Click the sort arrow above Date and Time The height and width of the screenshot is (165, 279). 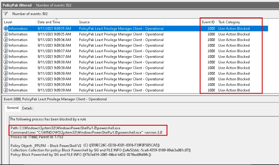pos(56,19)
